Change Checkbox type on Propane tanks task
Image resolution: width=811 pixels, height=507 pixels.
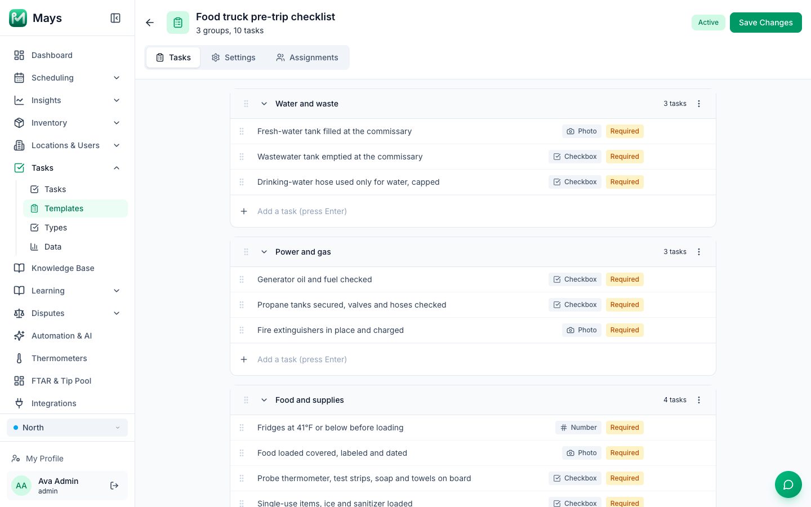[x=575, y=305]
